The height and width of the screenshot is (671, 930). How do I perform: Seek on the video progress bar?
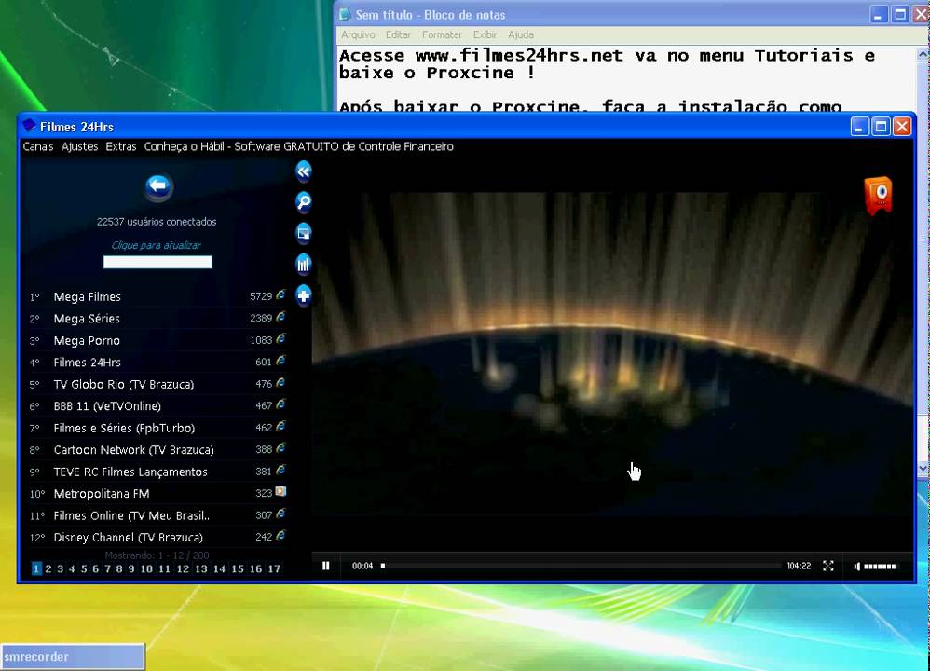(581, 566)
